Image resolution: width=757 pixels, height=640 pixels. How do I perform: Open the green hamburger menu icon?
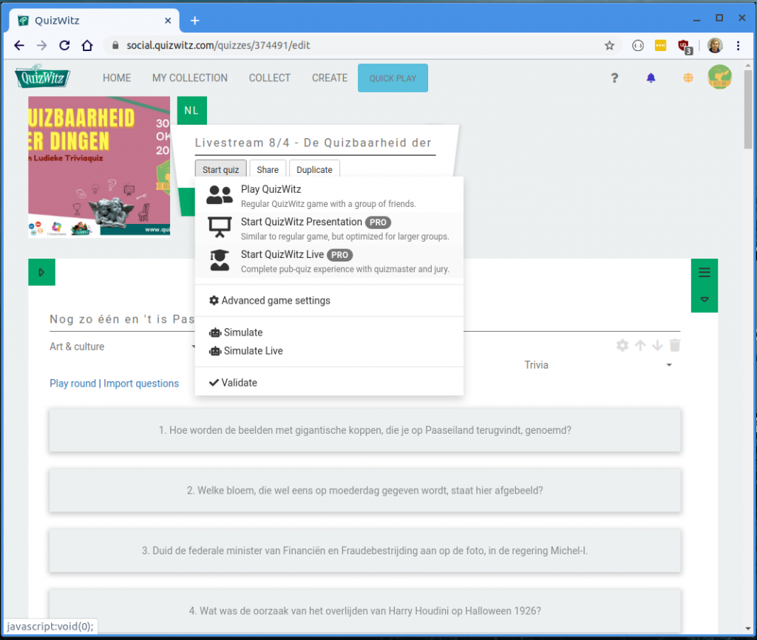click(x=705, y=272)
